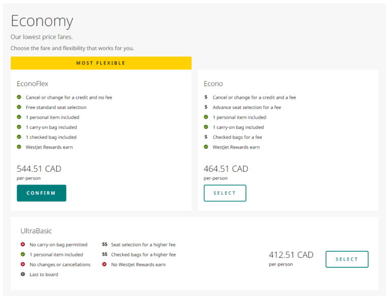Image resolution: width=390 pixels, height=296 pixels.
Task: Click the 544.51 CAD EconoFlex price
Action: point(39,169)
